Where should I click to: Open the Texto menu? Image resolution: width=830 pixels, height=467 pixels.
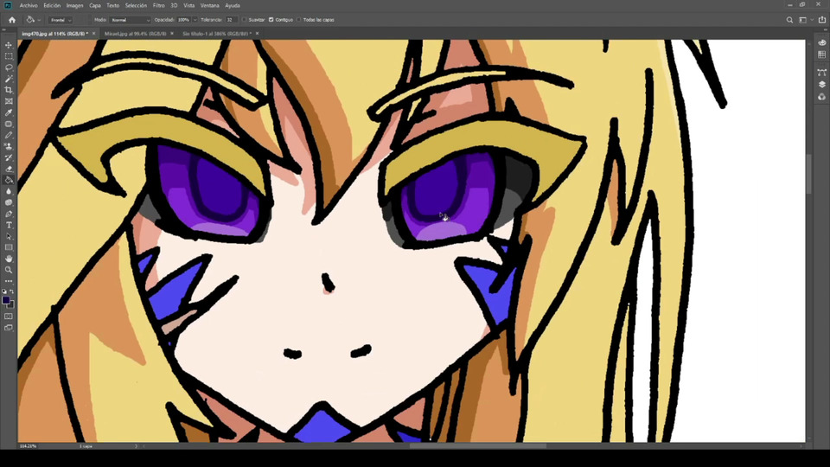click(x=112, y=5)
